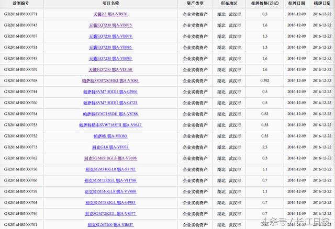335x229 pixels.
Task: Click the 监测编号 column header
Action: [21, 4]
